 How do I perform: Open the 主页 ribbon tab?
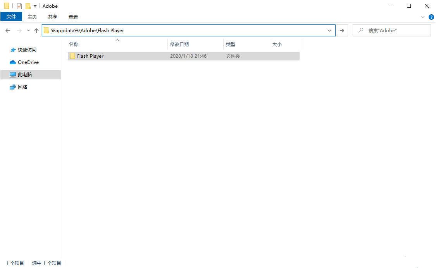[x=32, y=17]
